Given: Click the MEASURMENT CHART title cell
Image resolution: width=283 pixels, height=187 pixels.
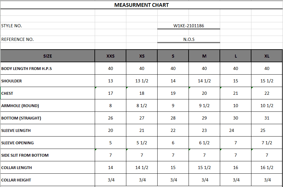Looking at the screenshot, I should tap(141, 5).
